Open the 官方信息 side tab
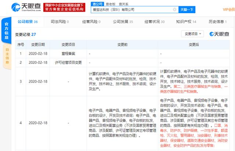This screenshot has width=235, height=151. (x=7, y=30)
